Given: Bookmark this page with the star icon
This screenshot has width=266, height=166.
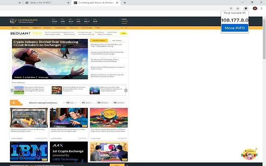Looking at the screenshot, I should coord(238,8).
